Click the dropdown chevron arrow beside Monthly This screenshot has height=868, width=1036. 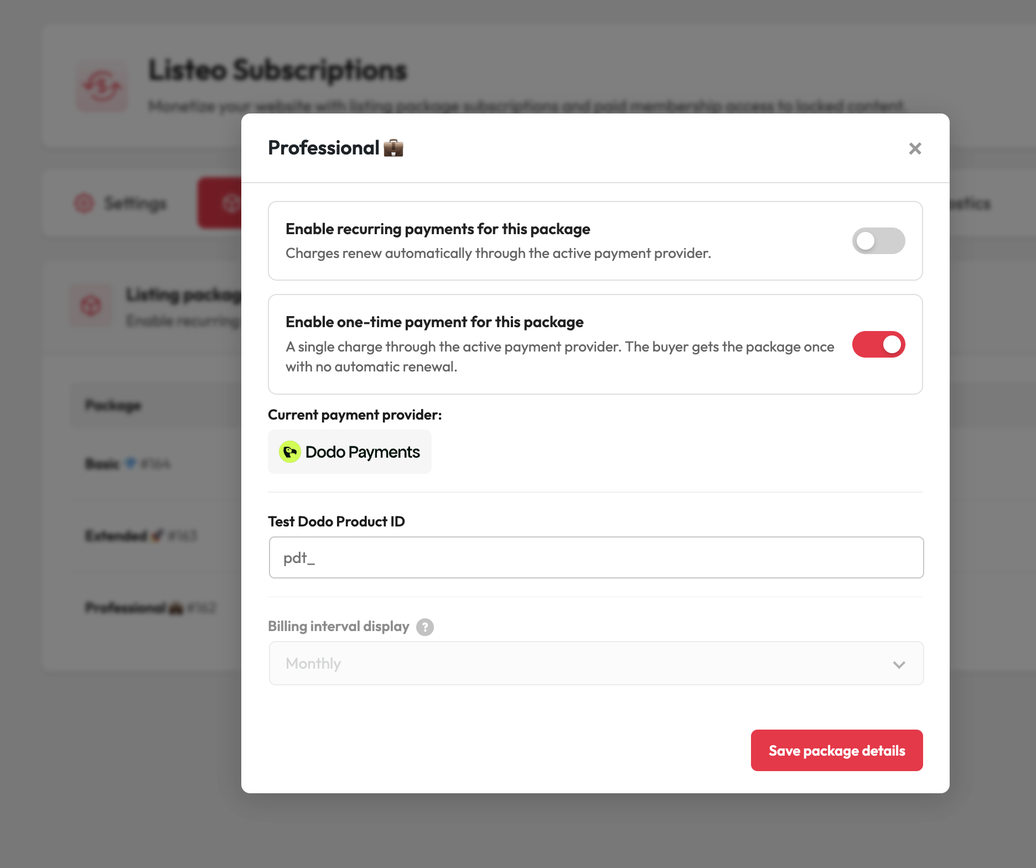[899, 664]
